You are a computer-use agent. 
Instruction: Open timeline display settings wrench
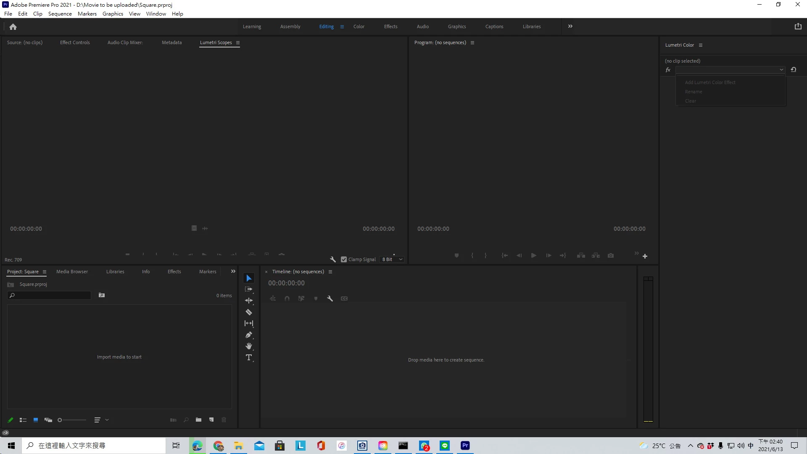click(330, 298)
